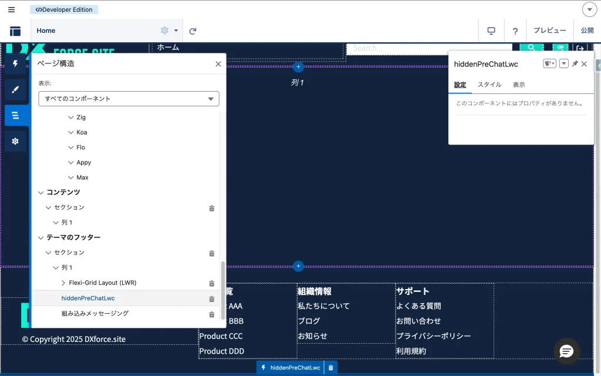This screenshot has width=601, height=376.
Task: Select 組み込みメッセージング in page structure tree
Action: [x=94, y=314]
